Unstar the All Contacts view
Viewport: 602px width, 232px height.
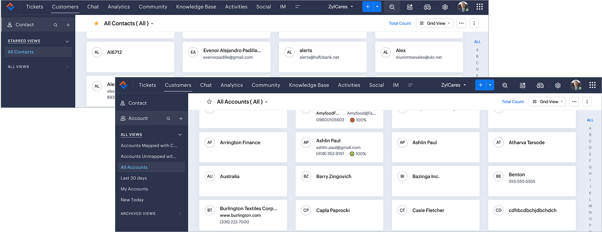point(96,24)
